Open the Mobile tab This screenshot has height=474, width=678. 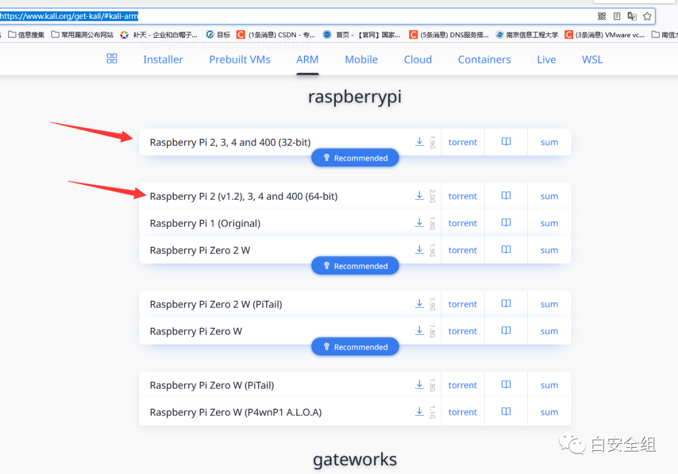tap(362, 60)
